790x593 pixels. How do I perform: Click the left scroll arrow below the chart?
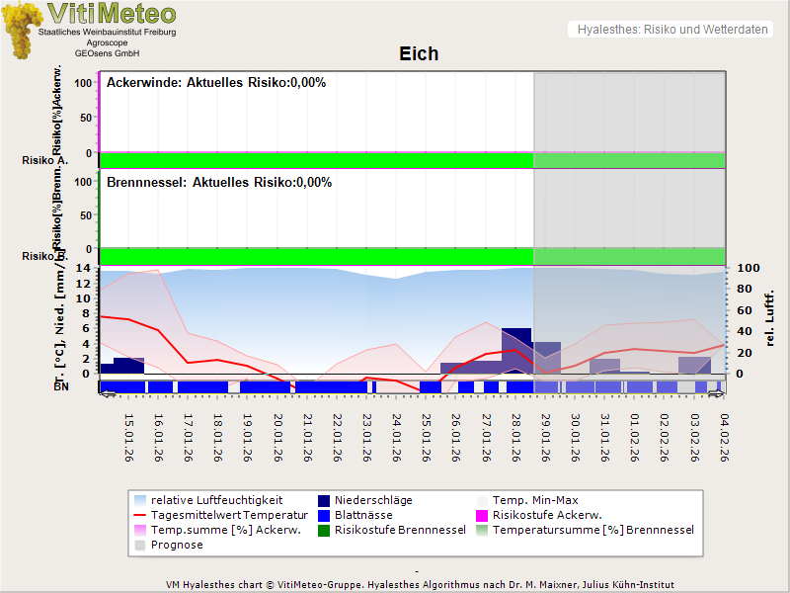click(x=109, y=393)
